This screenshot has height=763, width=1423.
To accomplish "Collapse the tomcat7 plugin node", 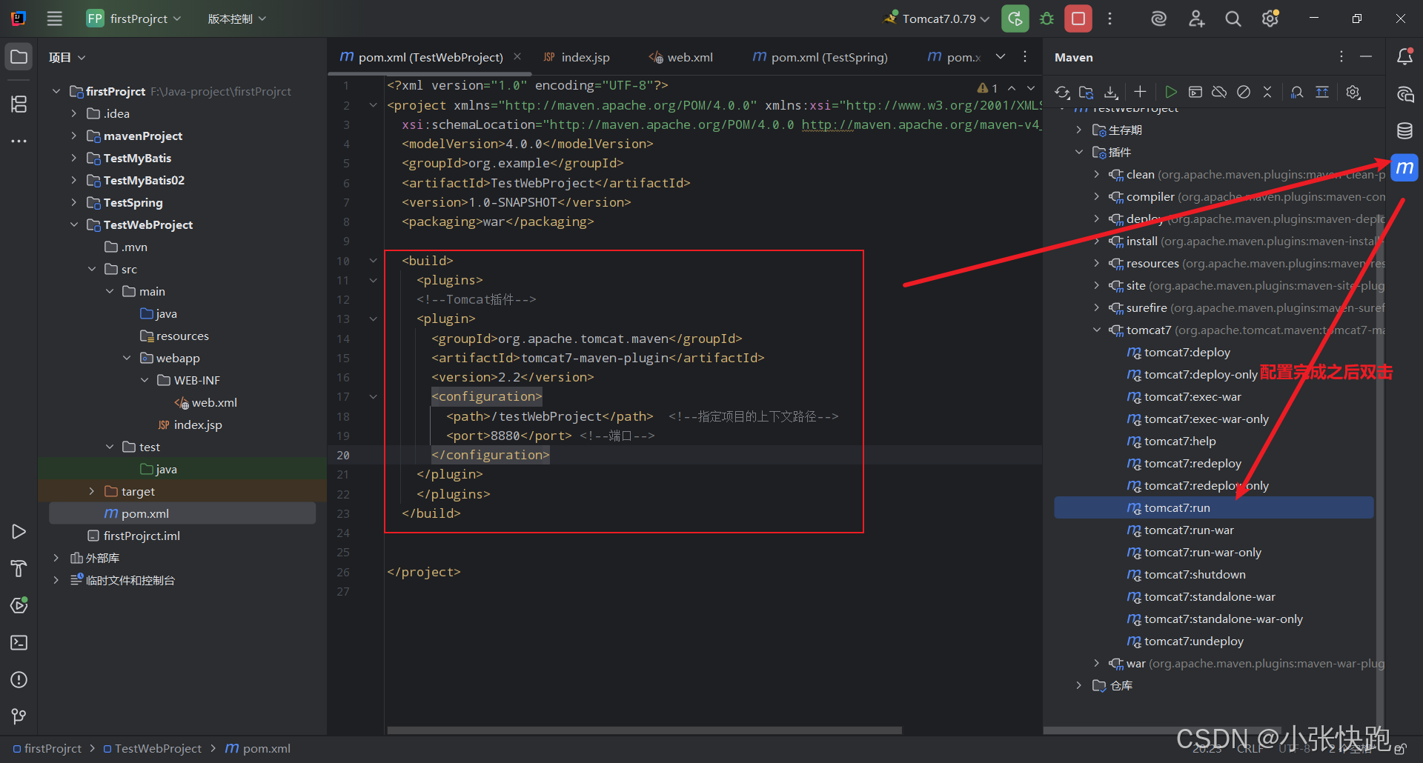I will (x=1097, y=330).
